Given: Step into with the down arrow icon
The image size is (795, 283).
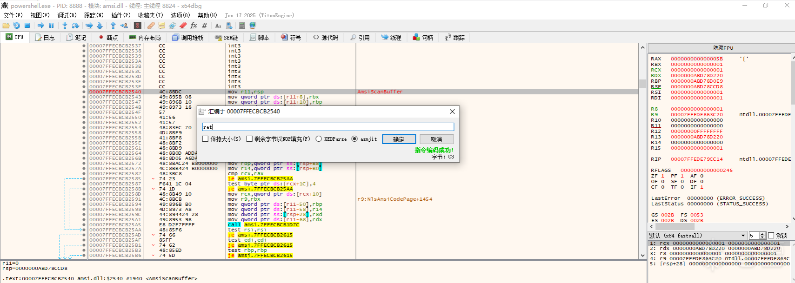Looking at the screenshot, I should click(x=65, y=26).
